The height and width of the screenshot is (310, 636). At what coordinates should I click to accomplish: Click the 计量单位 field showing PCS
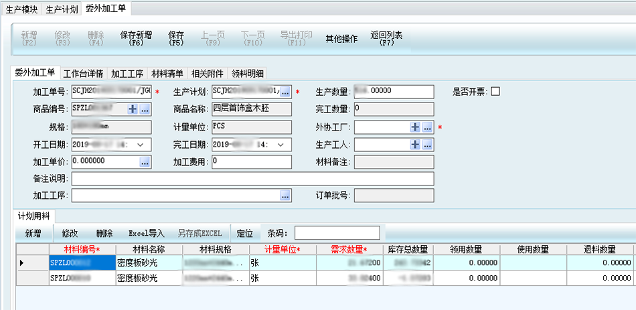click(252, 127)
